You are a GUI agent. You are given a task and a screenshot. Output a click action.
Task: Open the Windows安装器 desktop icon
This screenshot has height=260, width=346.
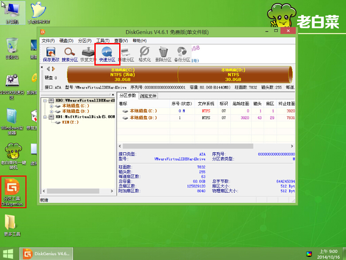[12, 121]
